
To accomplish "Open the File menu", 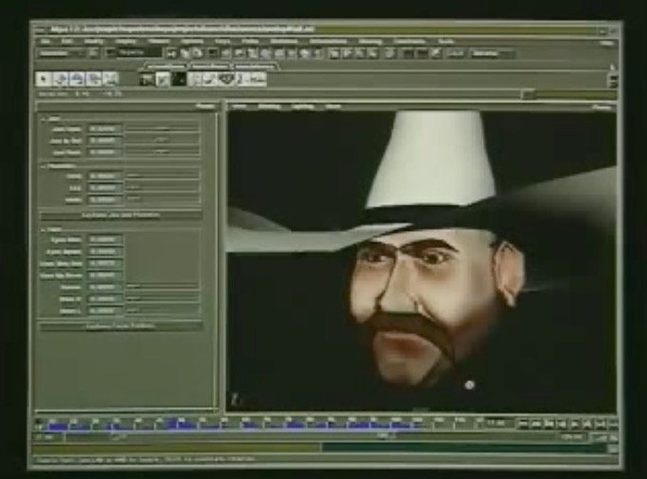I will (x=45, y=42).
